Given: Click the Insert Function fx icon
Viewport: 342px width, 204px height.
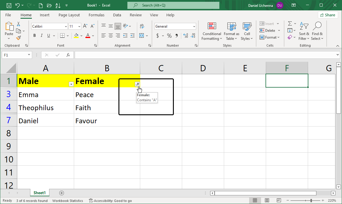Looking at the screenshot, I should [x=68, y=55].
